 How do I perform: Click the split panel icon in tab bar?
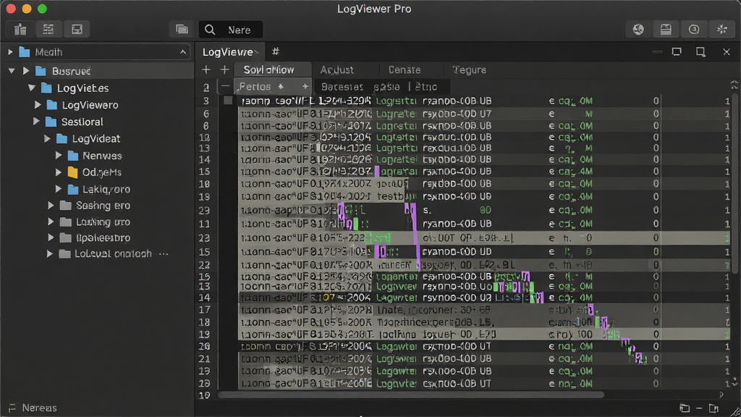click(x=700, y=51)
